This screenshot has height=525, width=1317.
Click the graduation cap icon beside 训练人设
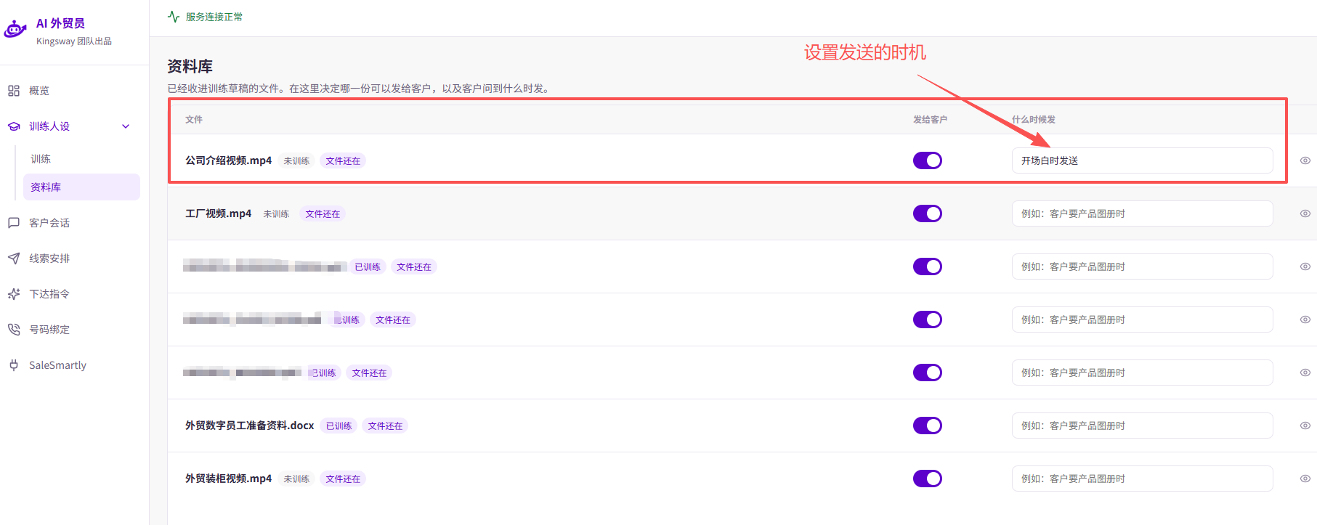(x=14, y=126)
